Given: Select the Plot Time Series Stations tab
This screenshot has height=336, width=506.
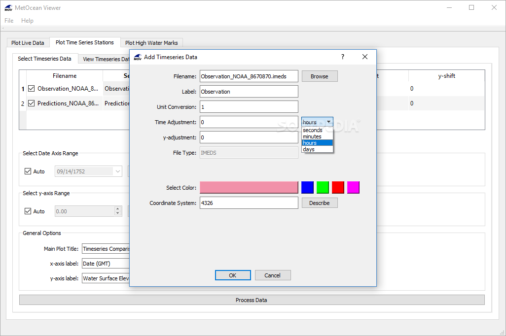Looking at the screenshot, I should click(x=84, y=42).
